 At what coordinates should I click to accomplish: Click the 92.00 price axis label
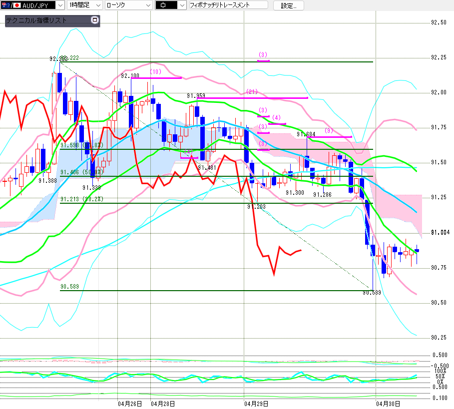(x=439, y=92)
